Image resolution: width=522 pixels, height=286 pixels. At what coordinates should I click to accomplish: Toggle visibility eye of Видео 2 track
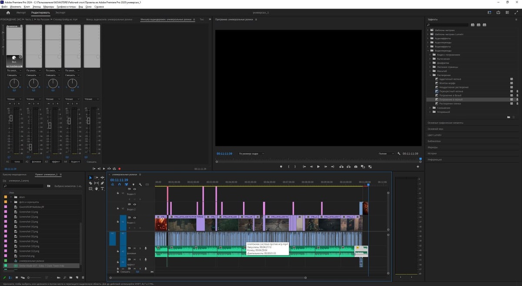pyautogui.click(x=134, y=204)
